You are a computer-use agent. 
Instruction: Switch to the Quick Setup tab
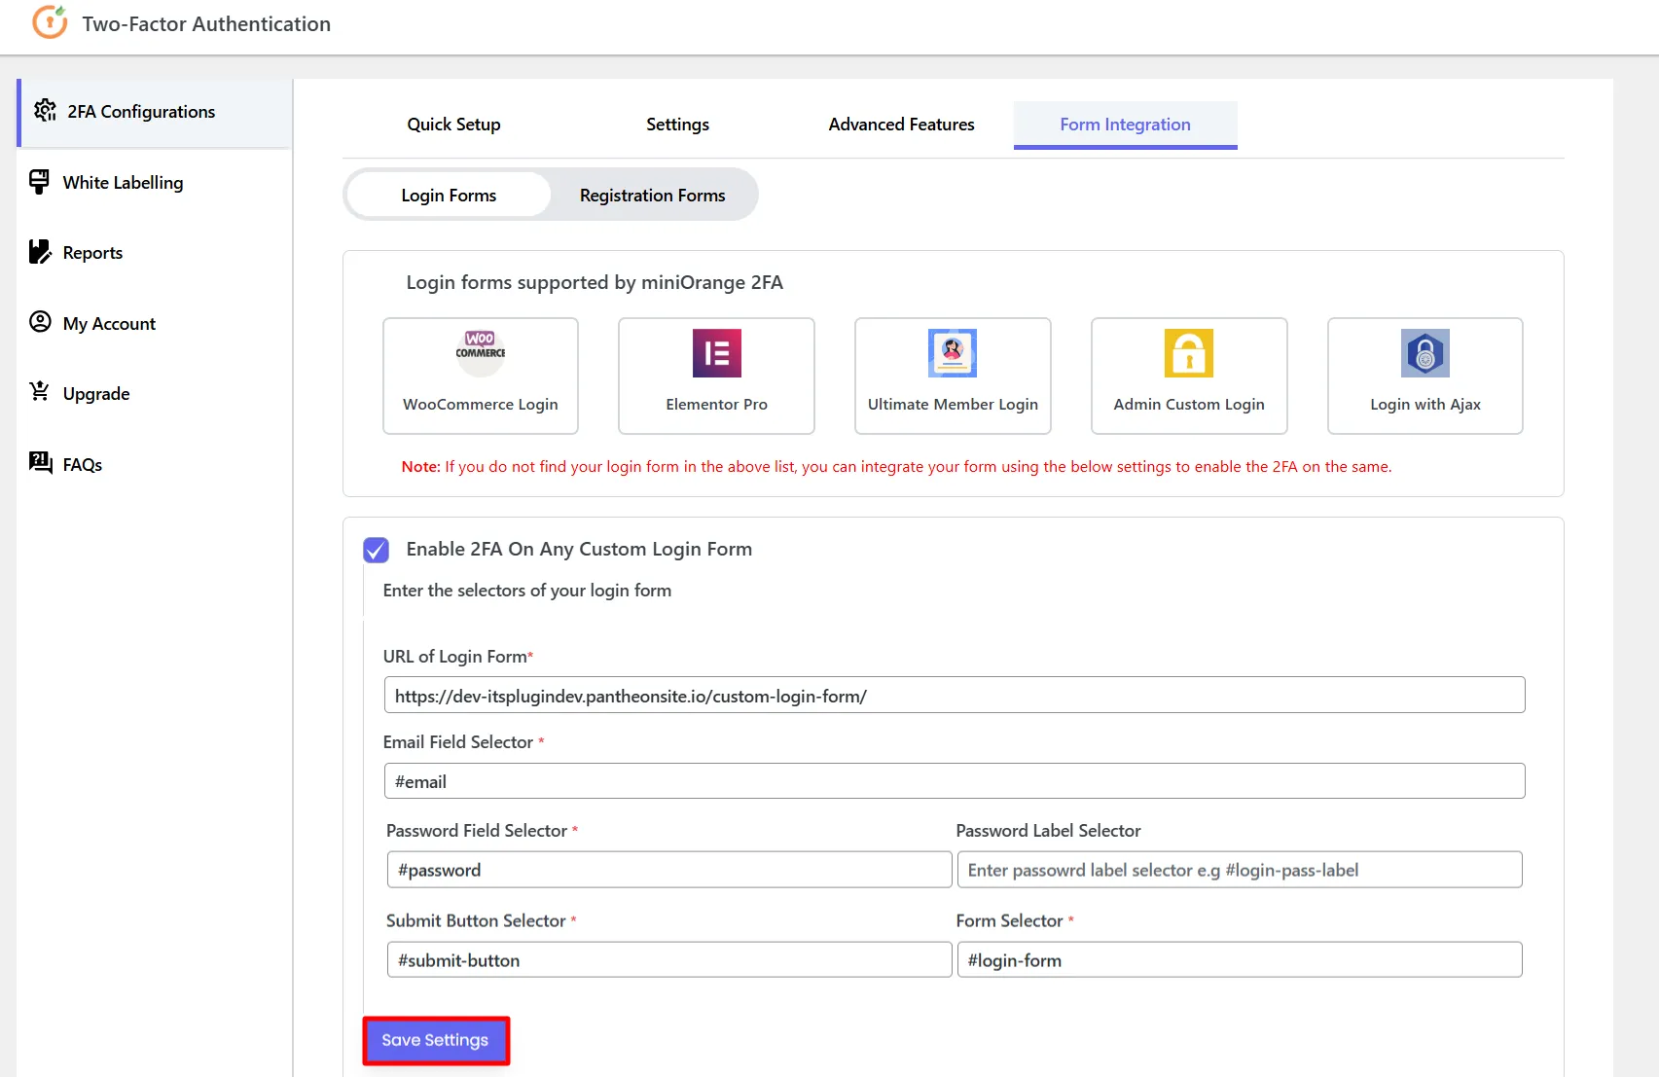453,125
